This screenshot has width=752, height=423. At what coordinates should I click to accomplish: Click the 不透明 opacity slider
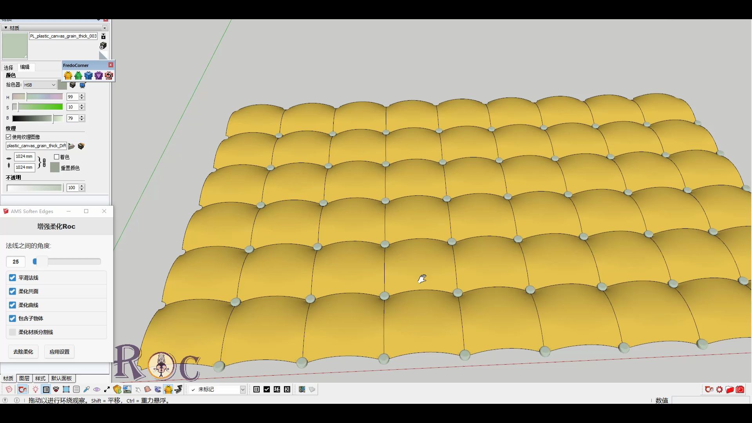point(34,188)
